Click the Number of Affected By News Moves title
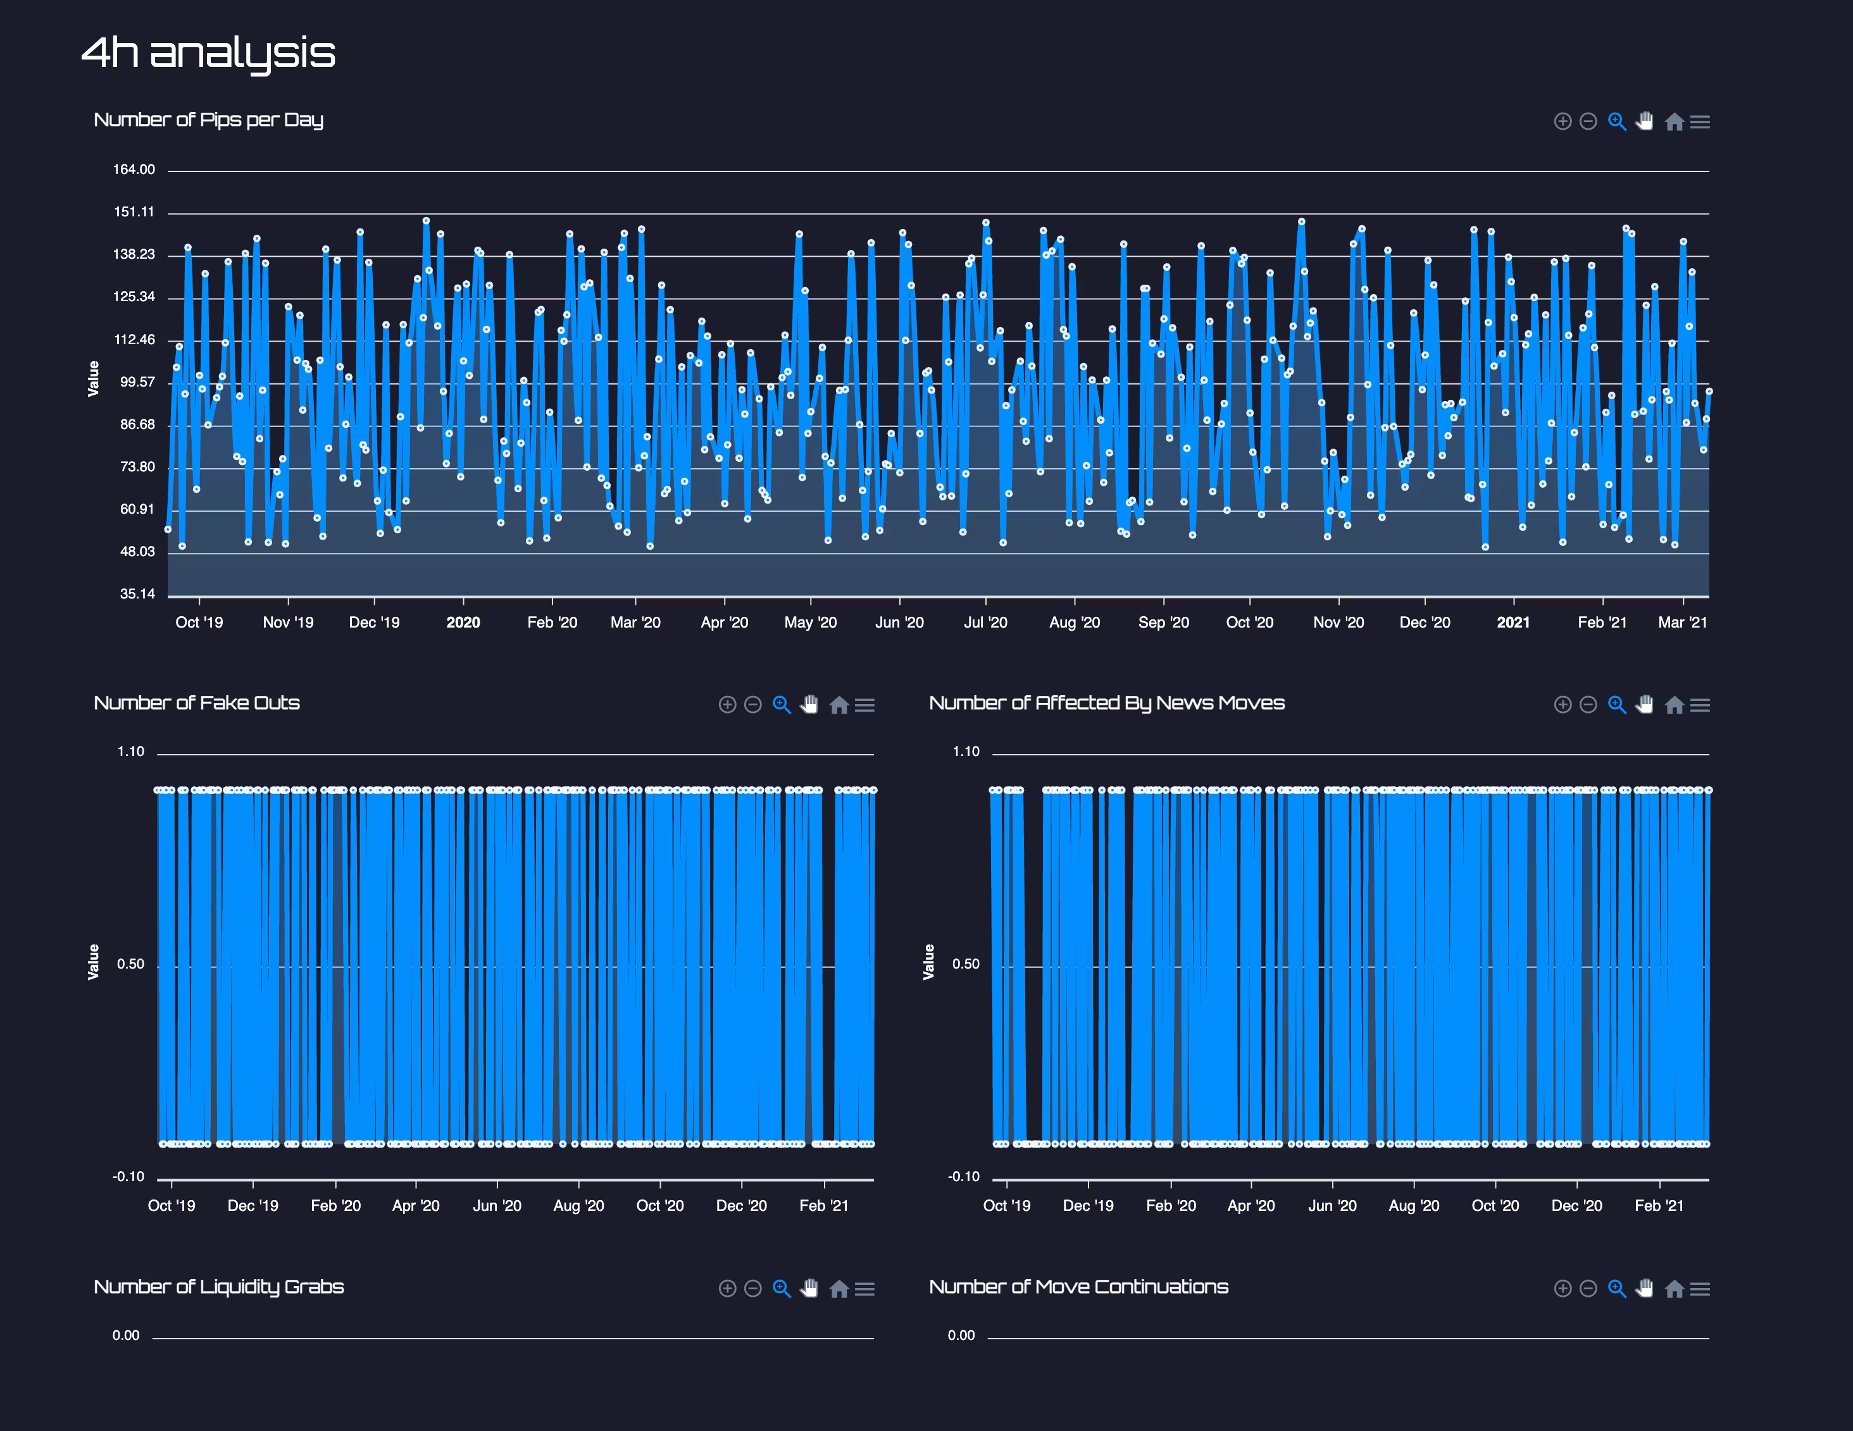 click(1106, 703)
